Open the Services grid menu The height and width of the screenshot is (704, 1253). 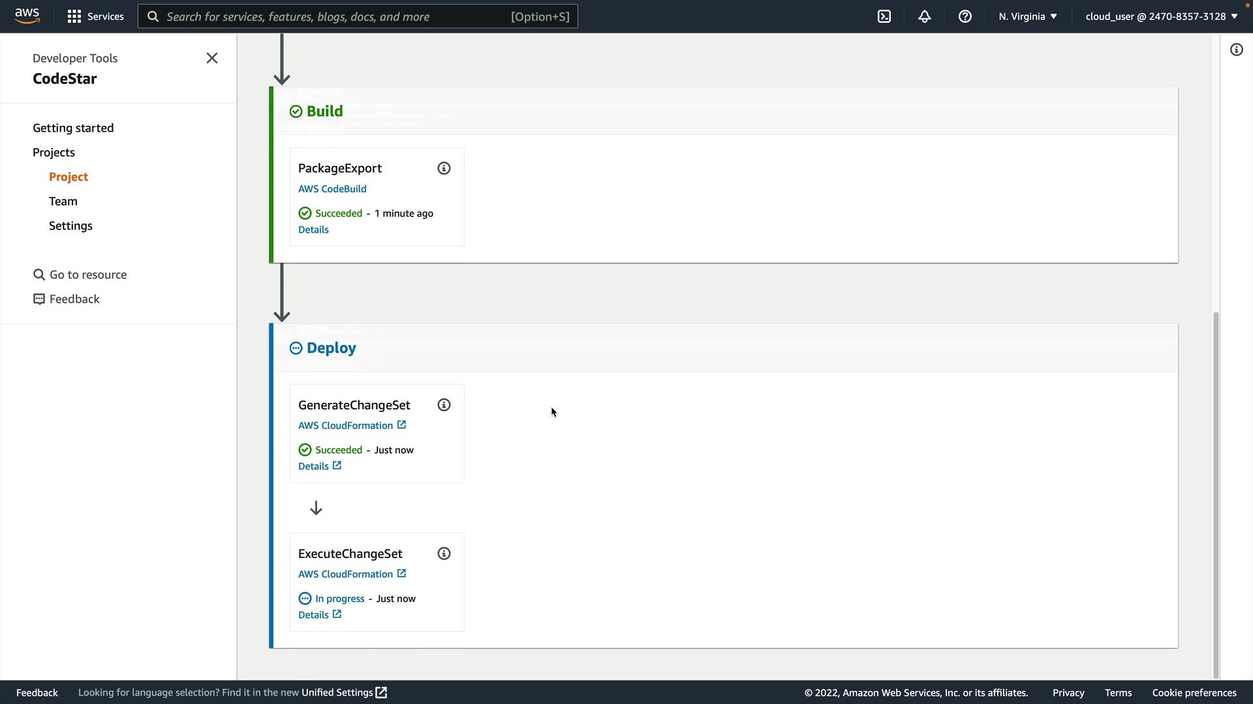(95, 16)
